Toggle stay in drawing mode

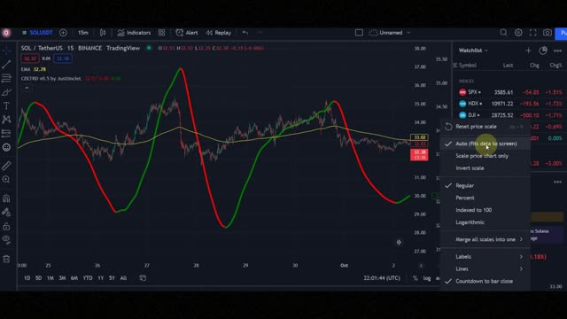tap(6, 212)
